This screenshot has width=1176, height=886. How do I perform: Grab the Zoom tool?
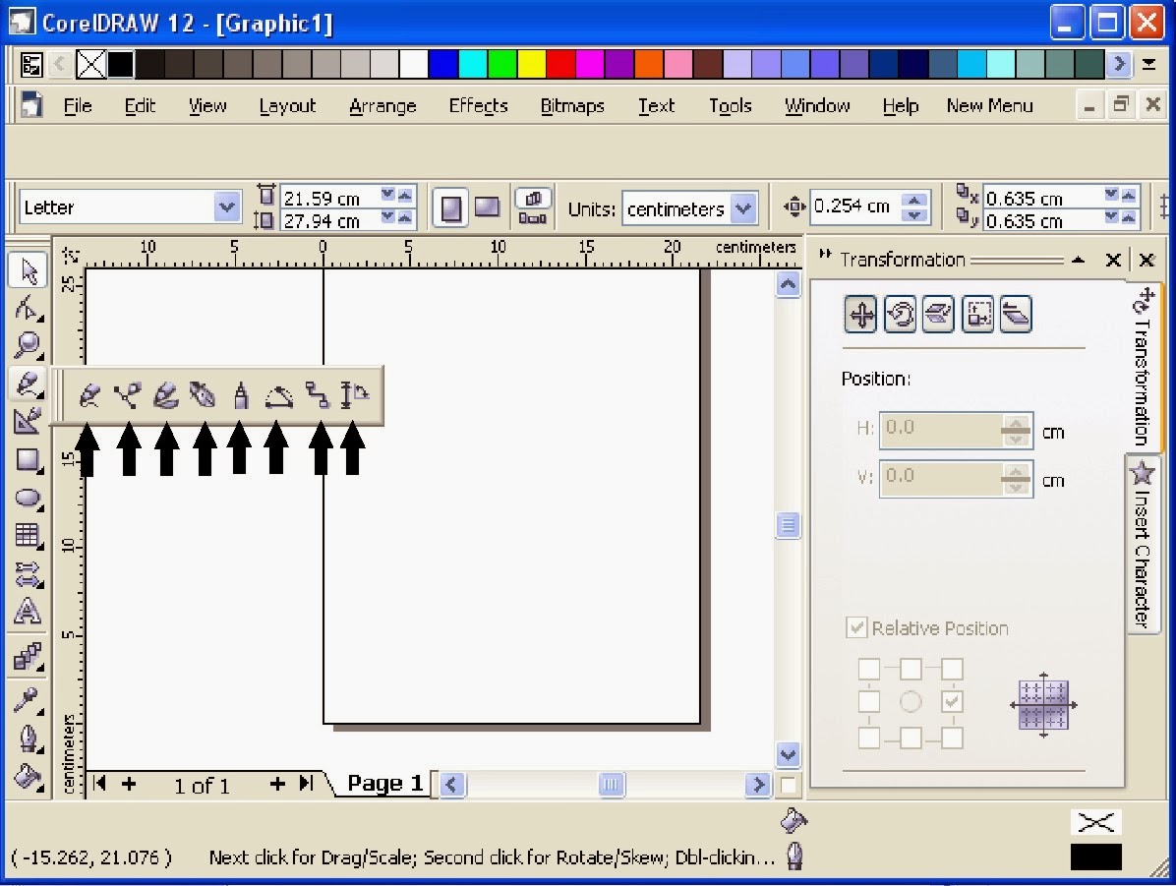[27, 346]
